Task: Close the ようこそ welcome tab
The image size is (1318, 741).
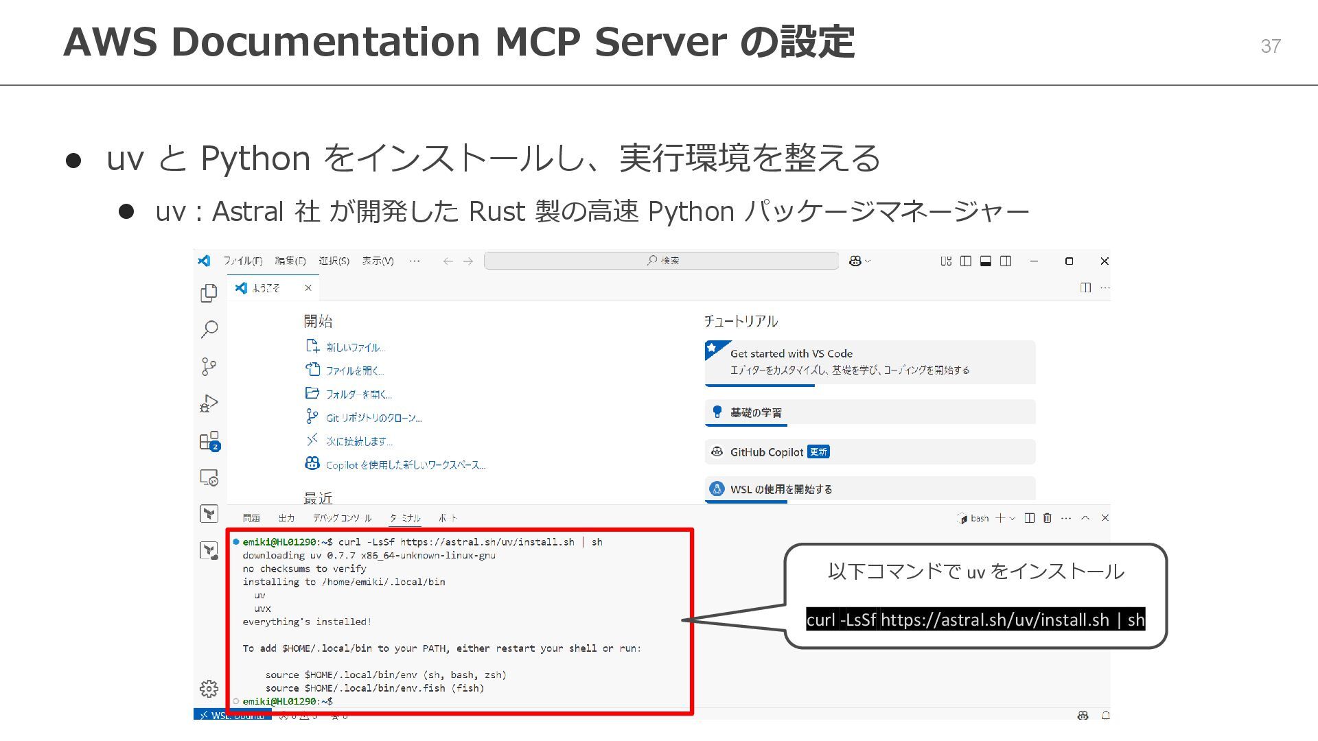Action: click(308, 288)
